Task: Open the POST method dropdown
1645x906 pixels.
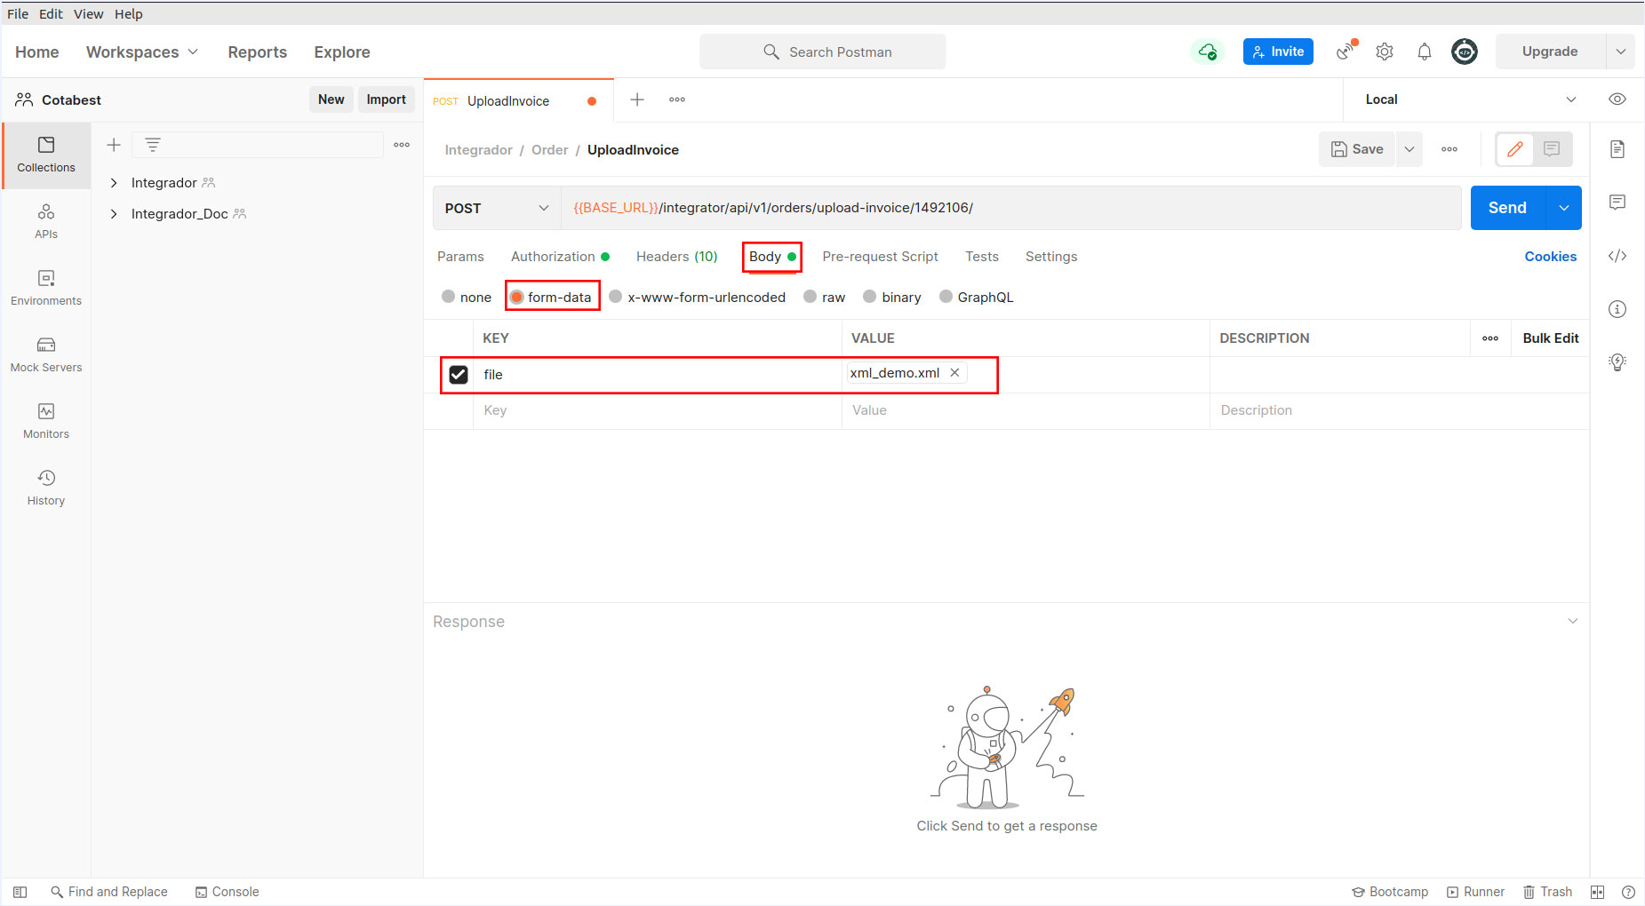Action: click(497, 208)
